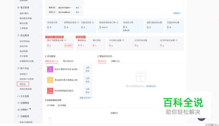Click the 店铺推广 share icon
Screen dimensions: 219x126
click(18, 110)
